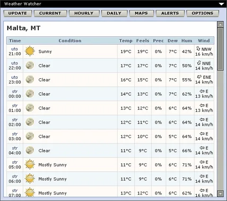
Task: Click the E wind arrow at 02:00
Action: click(202, 119)
